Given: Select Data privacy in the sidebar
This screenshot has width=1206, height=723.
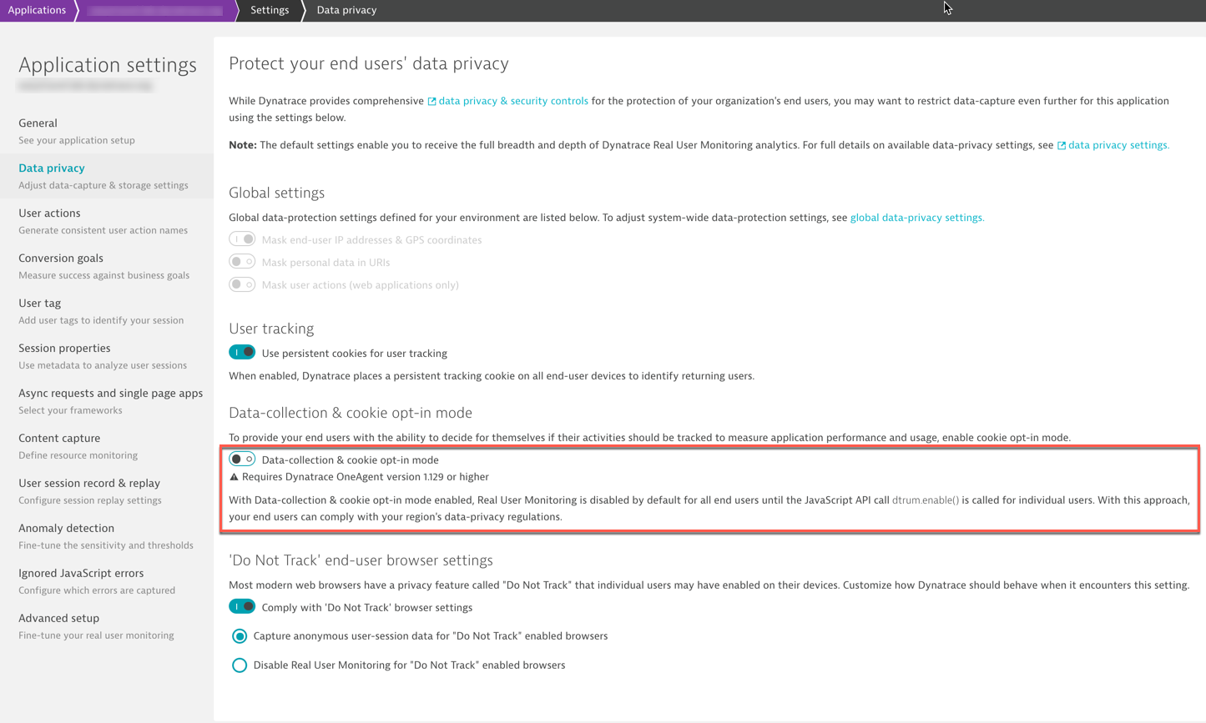Looking at the screenshot, I should (107, 176).
